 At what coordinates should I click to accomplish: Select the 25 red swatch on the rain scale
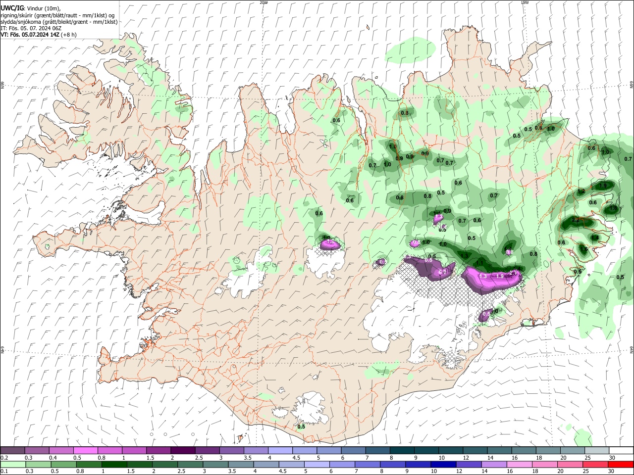coord(595,464)
